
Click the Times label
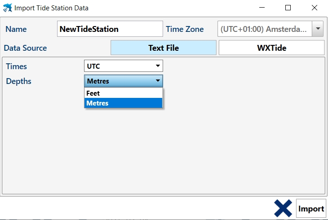pyautogui.click(x=16, y=66)
